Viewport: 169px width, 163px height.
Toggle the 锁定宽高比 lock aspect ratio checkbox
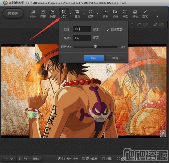(108, 29)
